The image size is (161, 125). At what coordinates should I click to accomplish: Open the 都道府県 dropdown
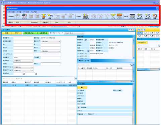pos(23,61)
